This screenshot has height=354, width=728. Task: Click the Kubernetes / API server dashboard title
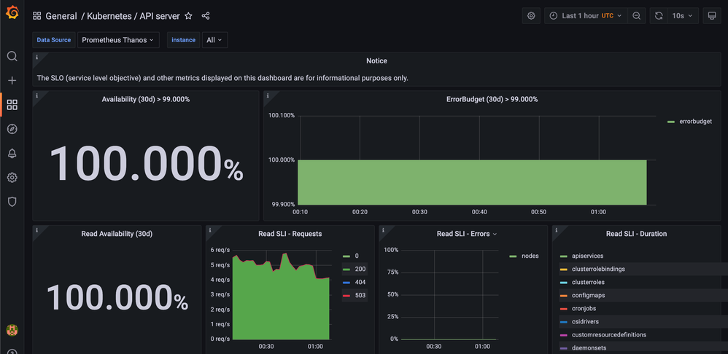133,16
